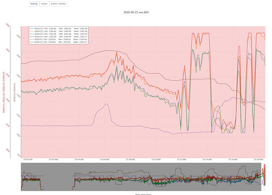Click the 23:14.000 x-axis tick label
Viewport: 272px width, 195px height.
pyautogui.click(x=207, y=160)
